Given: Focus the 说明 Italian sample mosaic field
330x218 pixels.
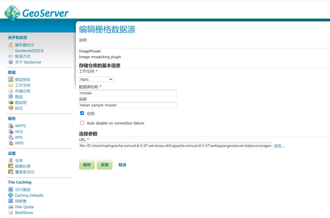Looking at the screenshot, I should point(128,105).
